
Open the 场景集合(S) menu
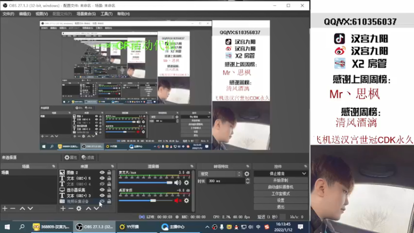pos(86,14)
